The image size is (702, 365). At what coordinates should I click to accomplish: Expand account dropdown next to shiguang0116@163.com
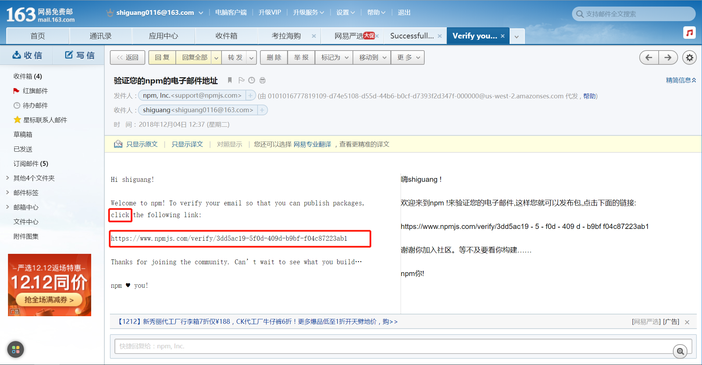(x=201, y=13)
